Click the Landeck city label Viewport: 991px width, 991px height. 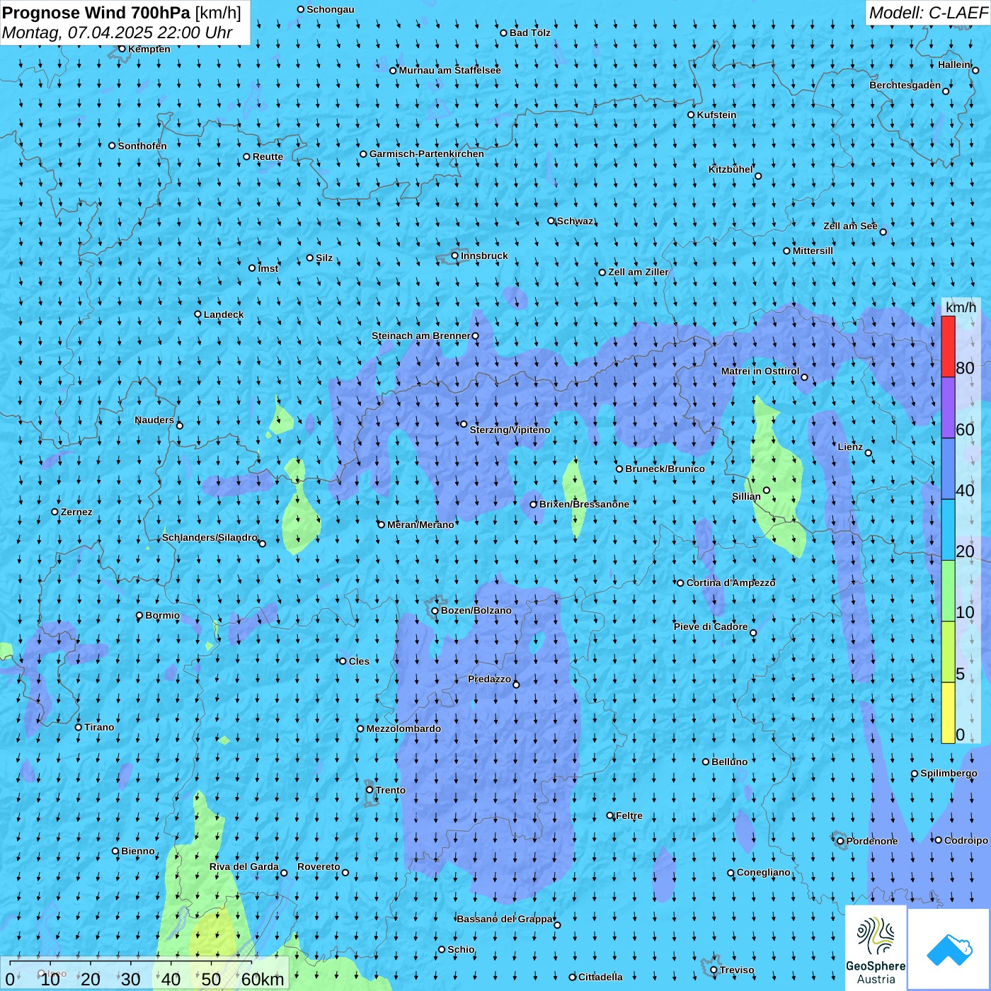click(x=224, y=314)
